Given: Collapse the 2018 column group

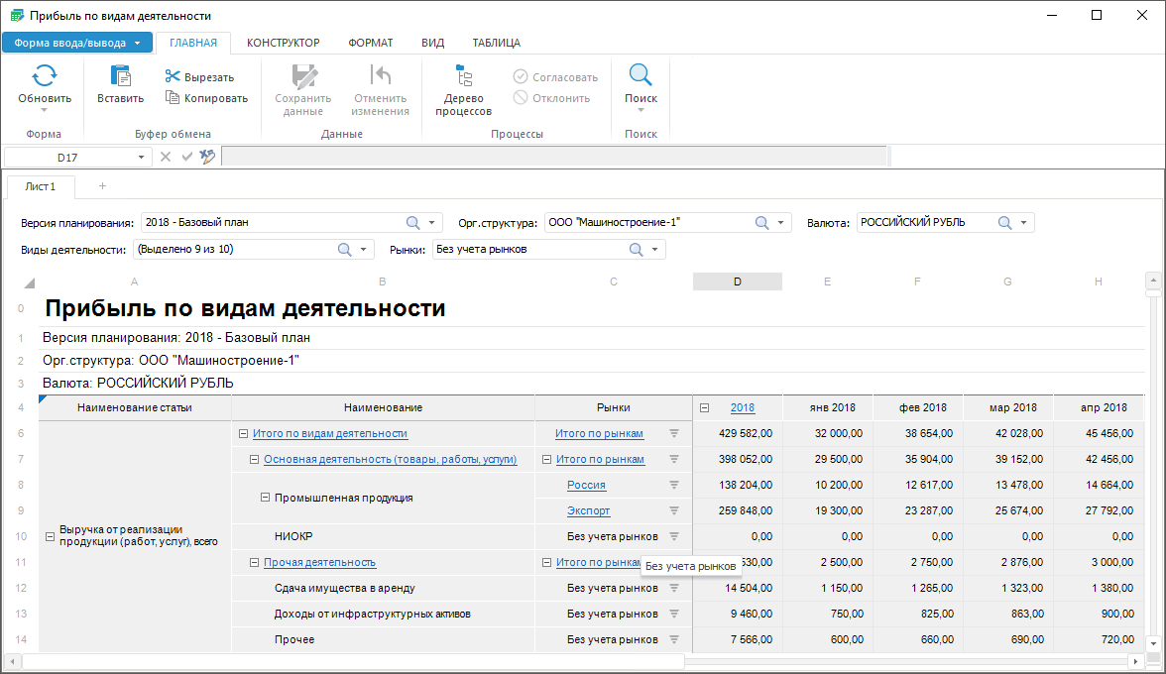Looking at the screenshot, I should pos(704,407).
